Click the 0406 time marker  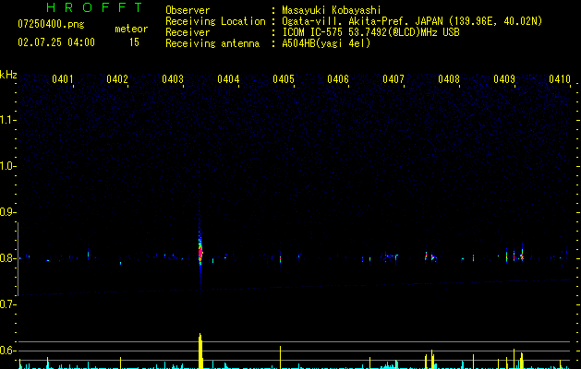point(338,79)
